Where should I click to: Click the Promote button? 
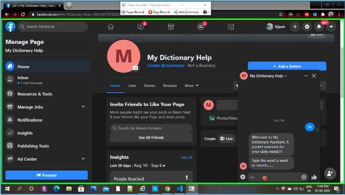[46, 175]
